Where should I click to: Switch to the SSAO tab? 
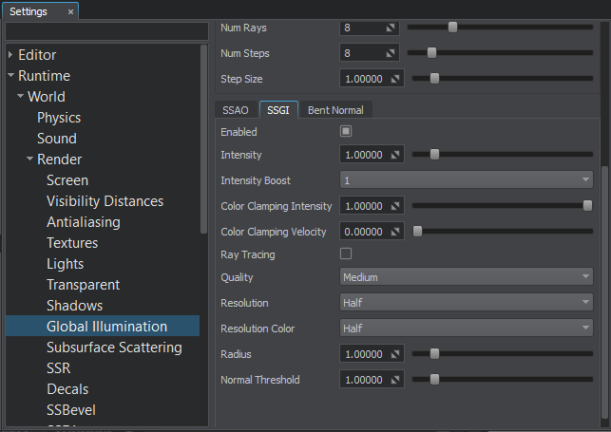235,110
